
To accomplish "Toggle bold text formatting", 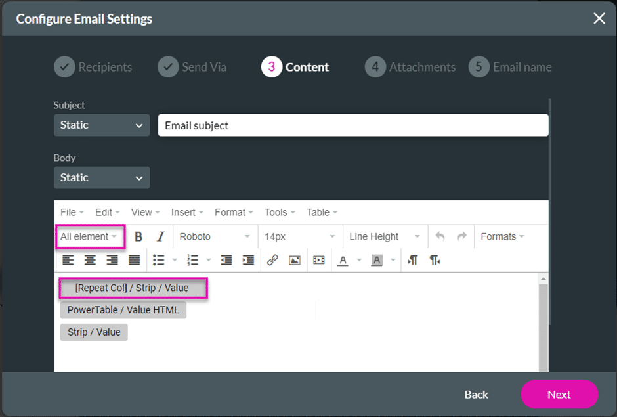I will pyautogui.click(x=138, y=237).
